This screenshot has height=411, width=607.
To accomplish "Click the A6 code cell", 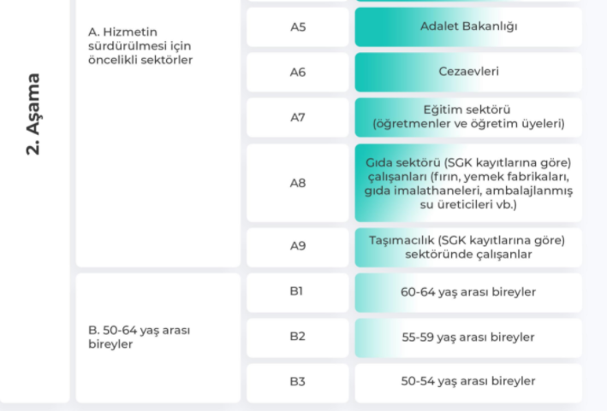I will click(297, 73).
